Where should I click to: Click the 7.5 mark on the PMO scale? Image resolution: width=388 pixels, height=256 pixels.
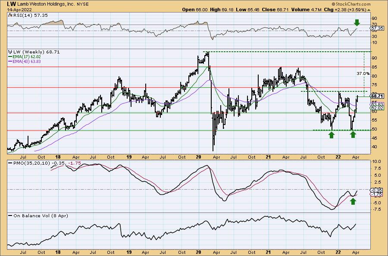(x=377, y=168)
